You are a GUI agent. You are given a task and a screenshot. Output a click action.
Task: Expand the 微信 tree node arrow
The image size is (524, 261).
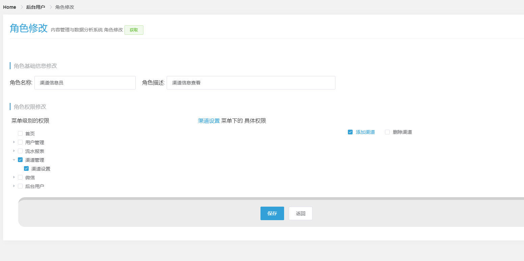[x=14, y=177]
